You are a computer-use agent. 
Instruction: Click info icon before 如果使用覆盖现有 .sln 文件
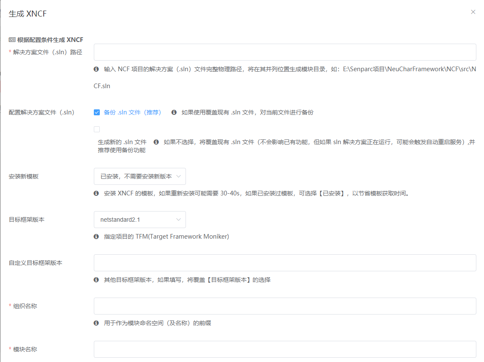[x=174, y=112]
